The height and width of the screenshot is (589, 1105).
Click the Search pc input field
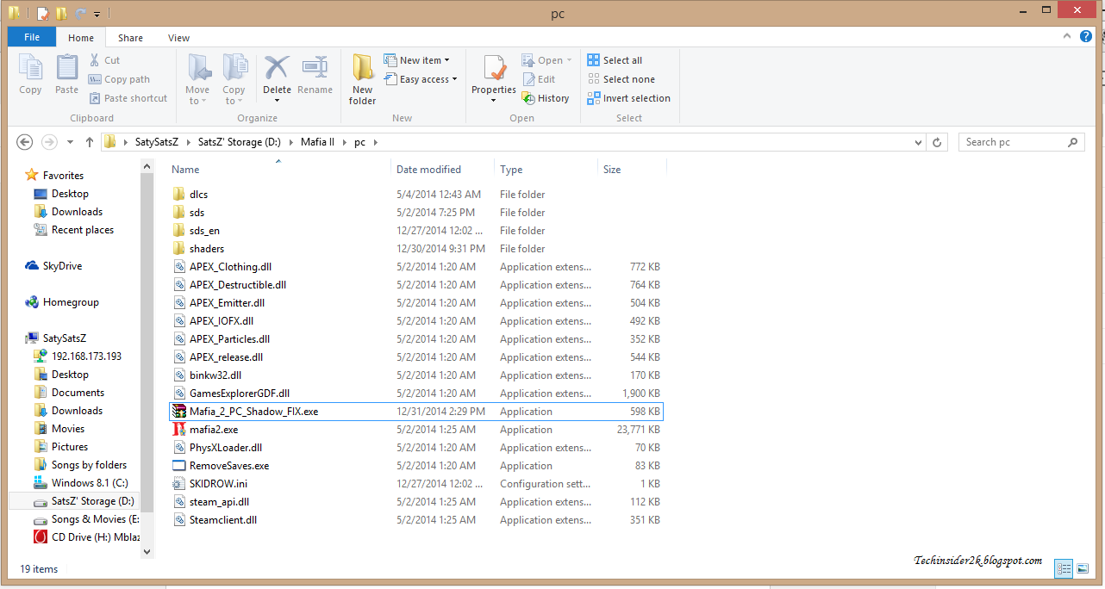1021,142
